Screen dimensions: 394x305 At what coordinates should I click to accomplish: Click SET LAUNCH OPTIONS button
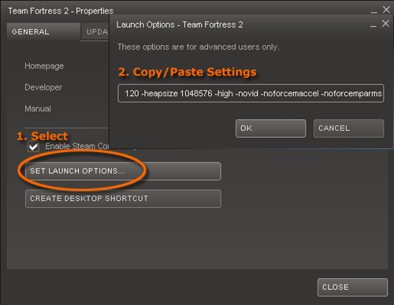pyautogui.click(x=123, y=171)
